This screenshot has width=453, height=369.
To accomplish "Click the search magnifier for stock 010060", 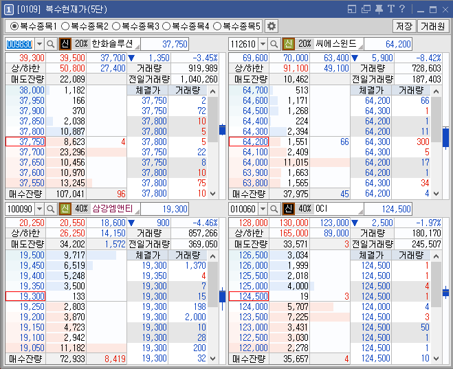I will pos(274,209).
